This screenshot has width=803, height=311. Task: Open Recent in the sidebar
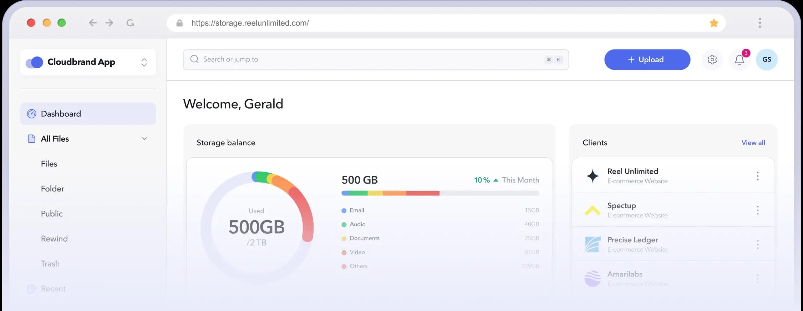tap(53, 289)
